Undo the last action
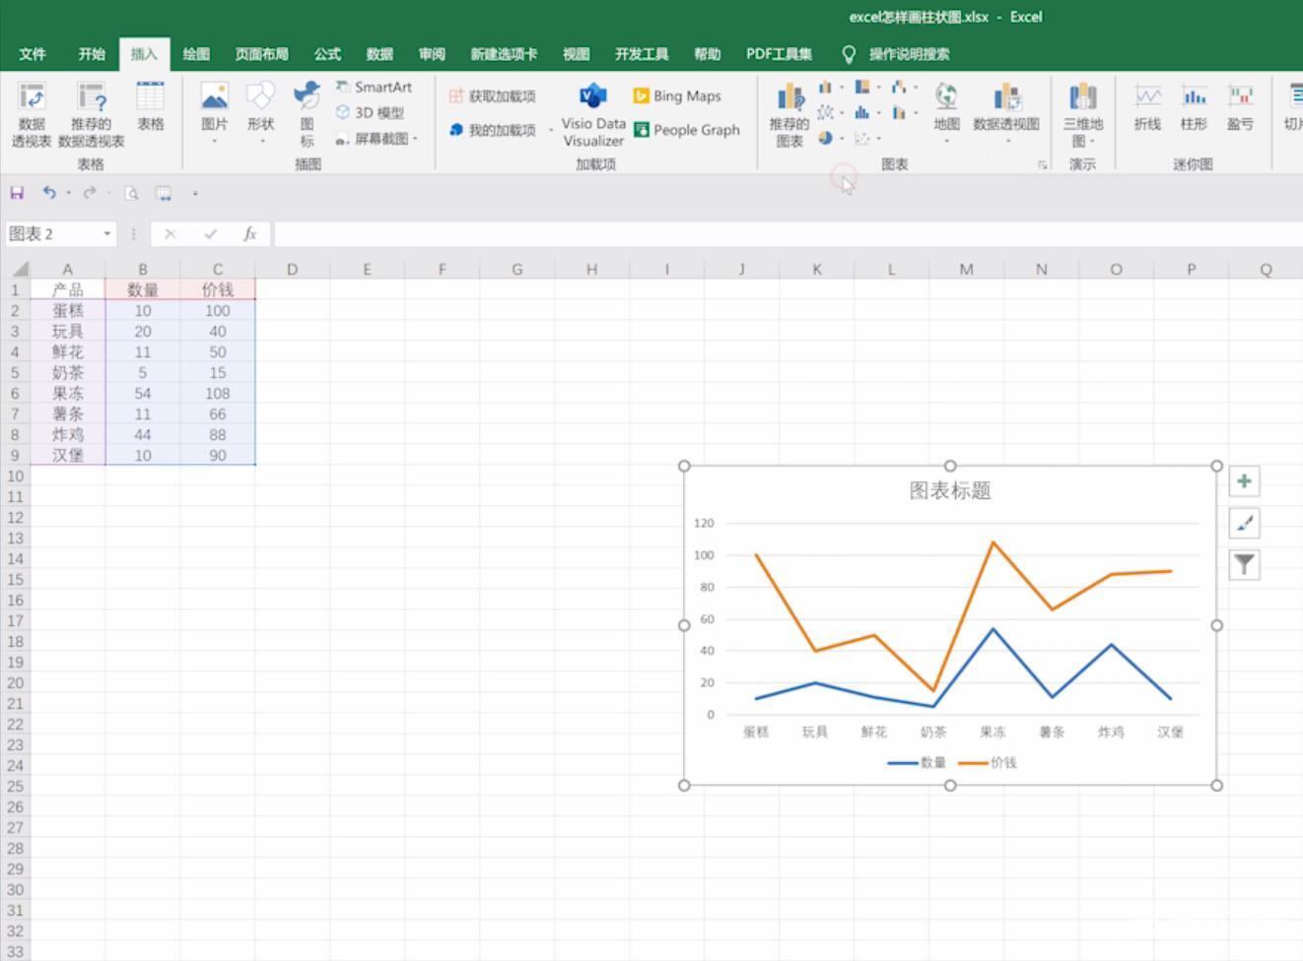The image size is (1303, 961). pyautogui.click(x=48, y=193)
